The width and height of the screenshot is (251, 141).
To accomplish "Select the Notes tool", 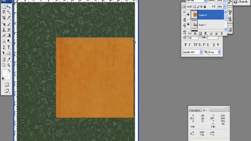I will [x=4, y=60].
